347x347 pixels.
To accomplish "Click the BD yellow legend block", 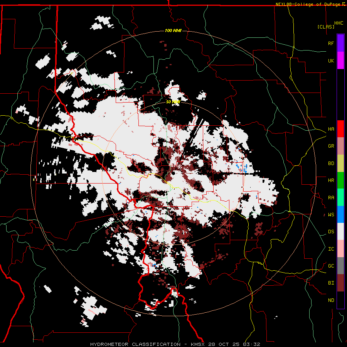I will point(340,163).
